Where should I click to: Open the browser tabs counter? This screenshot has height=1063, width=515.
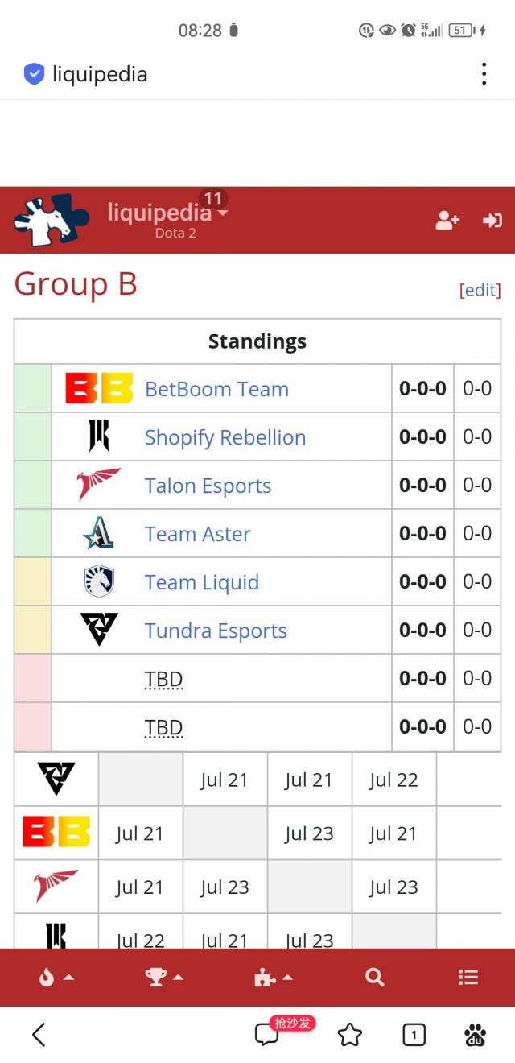[414, 1035]
